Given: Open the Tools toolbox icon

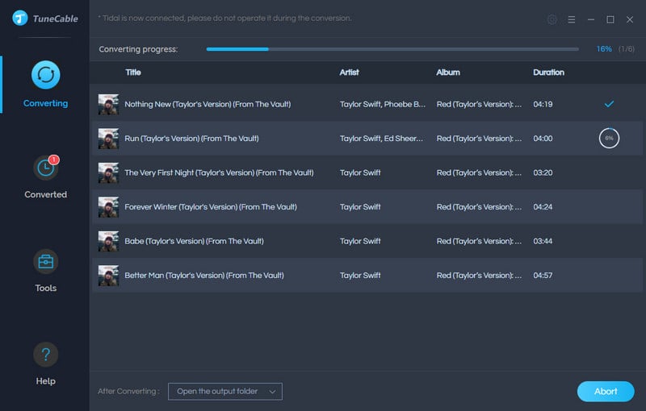Looking at the screenshot, I should click(x=45, y=261).
